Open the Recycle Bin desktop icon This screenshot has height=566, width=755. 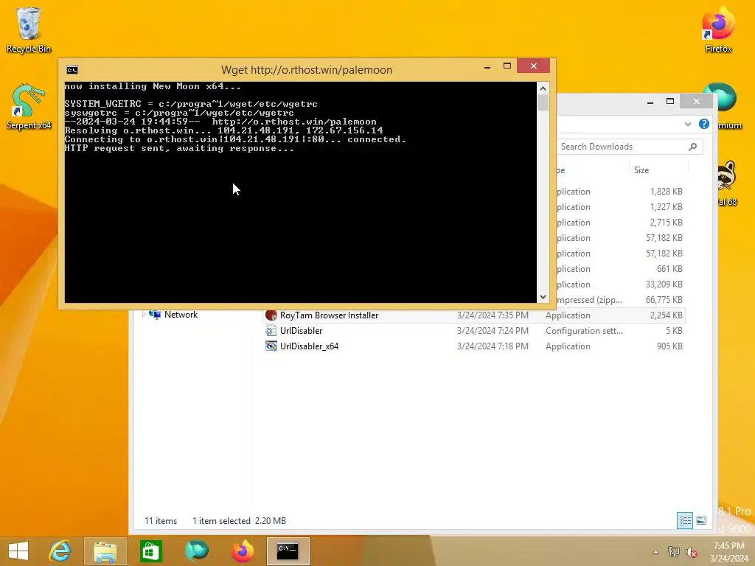coord(28,29)
